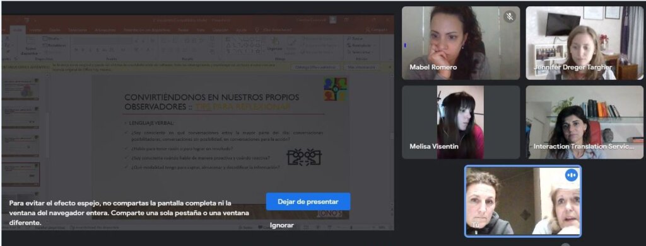
Task: Click the Buscar tool in the Edición group
Action: [356, 38]
